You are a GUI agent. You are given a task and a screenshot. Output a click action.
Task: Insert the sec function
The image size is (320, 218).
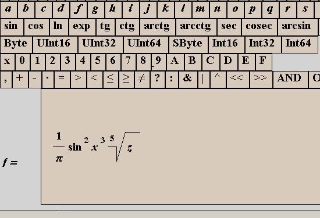pos(229,27)
